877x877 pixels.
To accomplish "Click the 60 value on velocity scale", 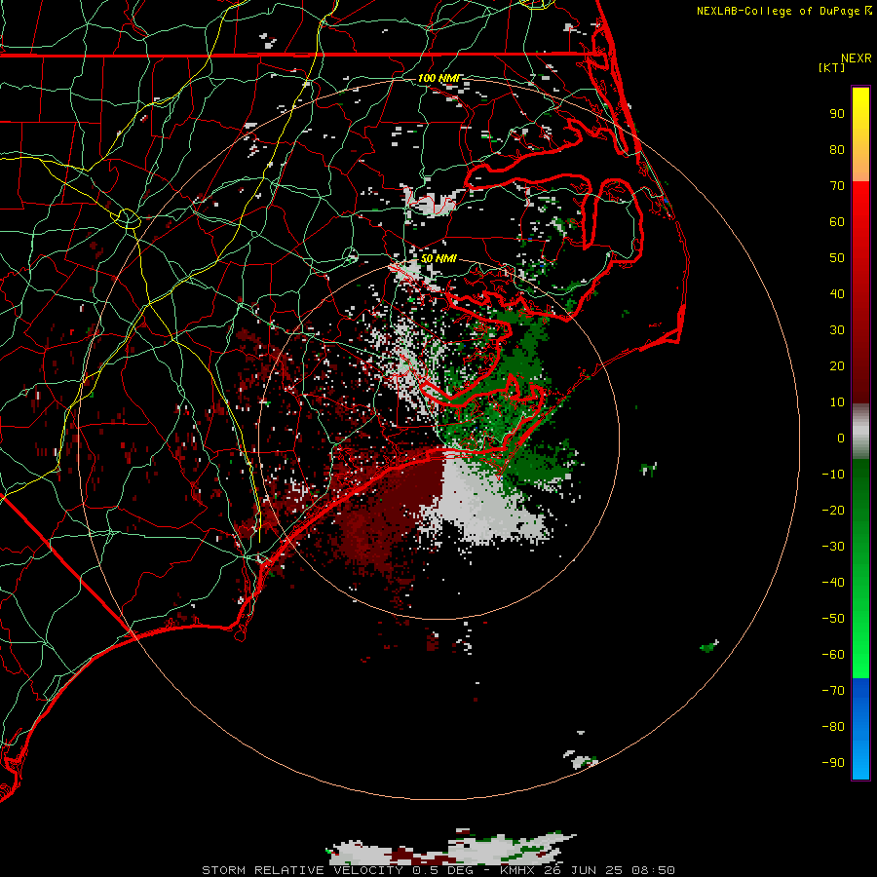I will point(837,222).
